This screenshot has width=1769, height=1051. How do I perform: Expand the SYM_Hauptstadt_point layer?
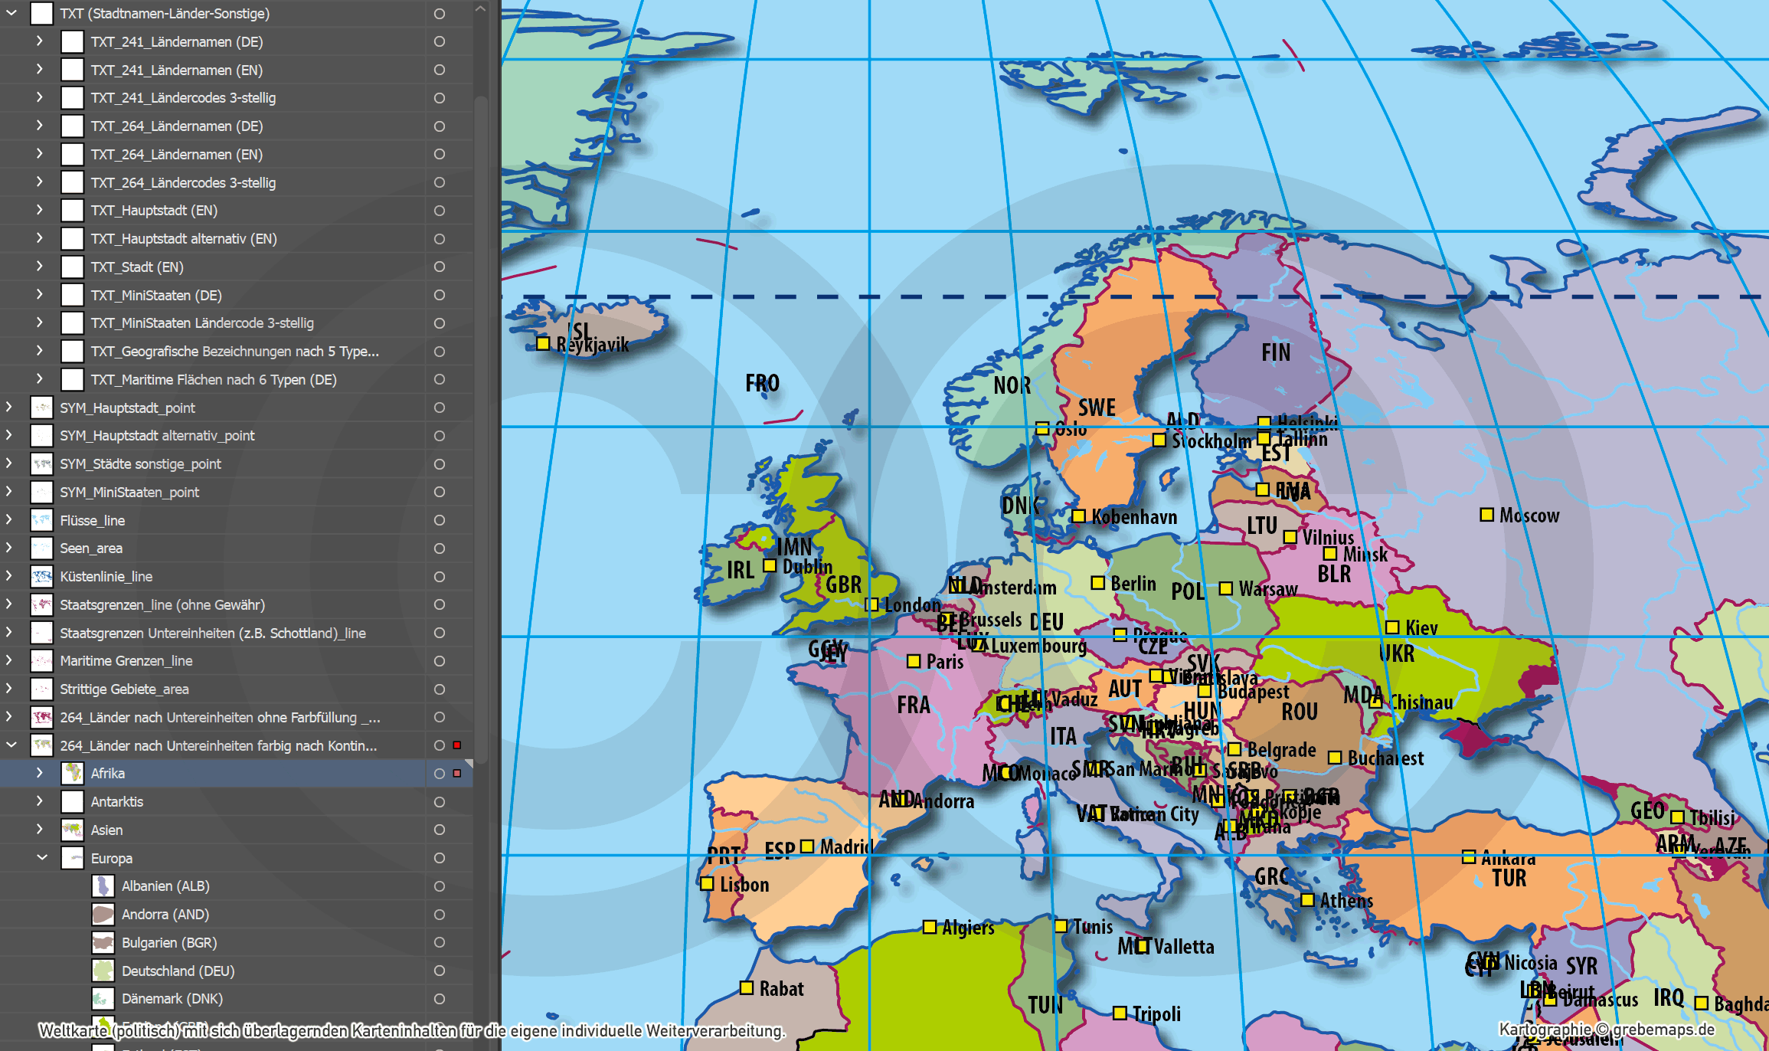click(x=9, y=408)
